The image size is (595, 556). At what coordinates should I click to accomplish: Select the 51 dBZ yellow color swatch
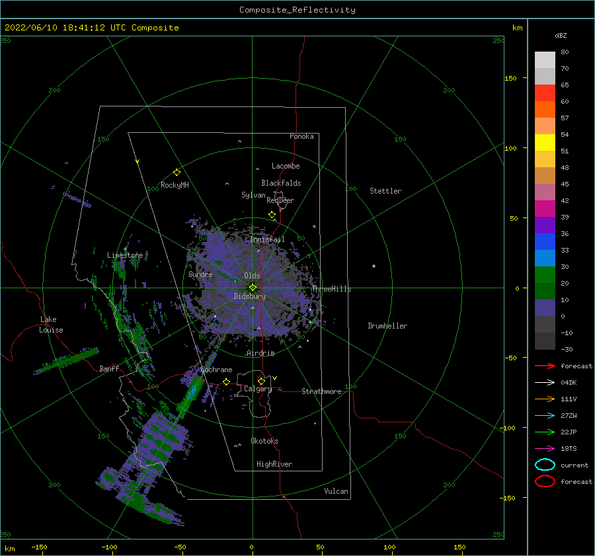[545, 142]
